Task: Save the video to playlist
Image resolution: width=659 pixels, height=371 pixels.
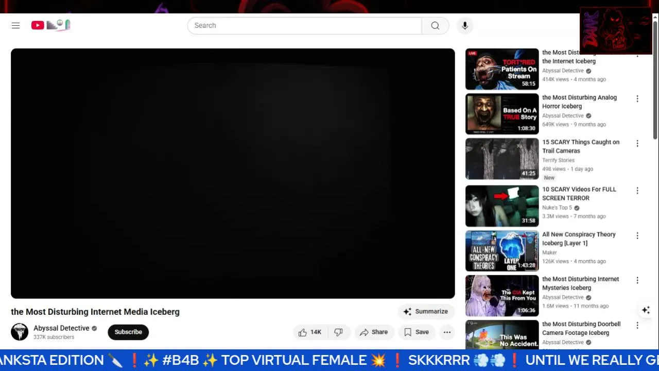Action: click(x=417, y=332)
